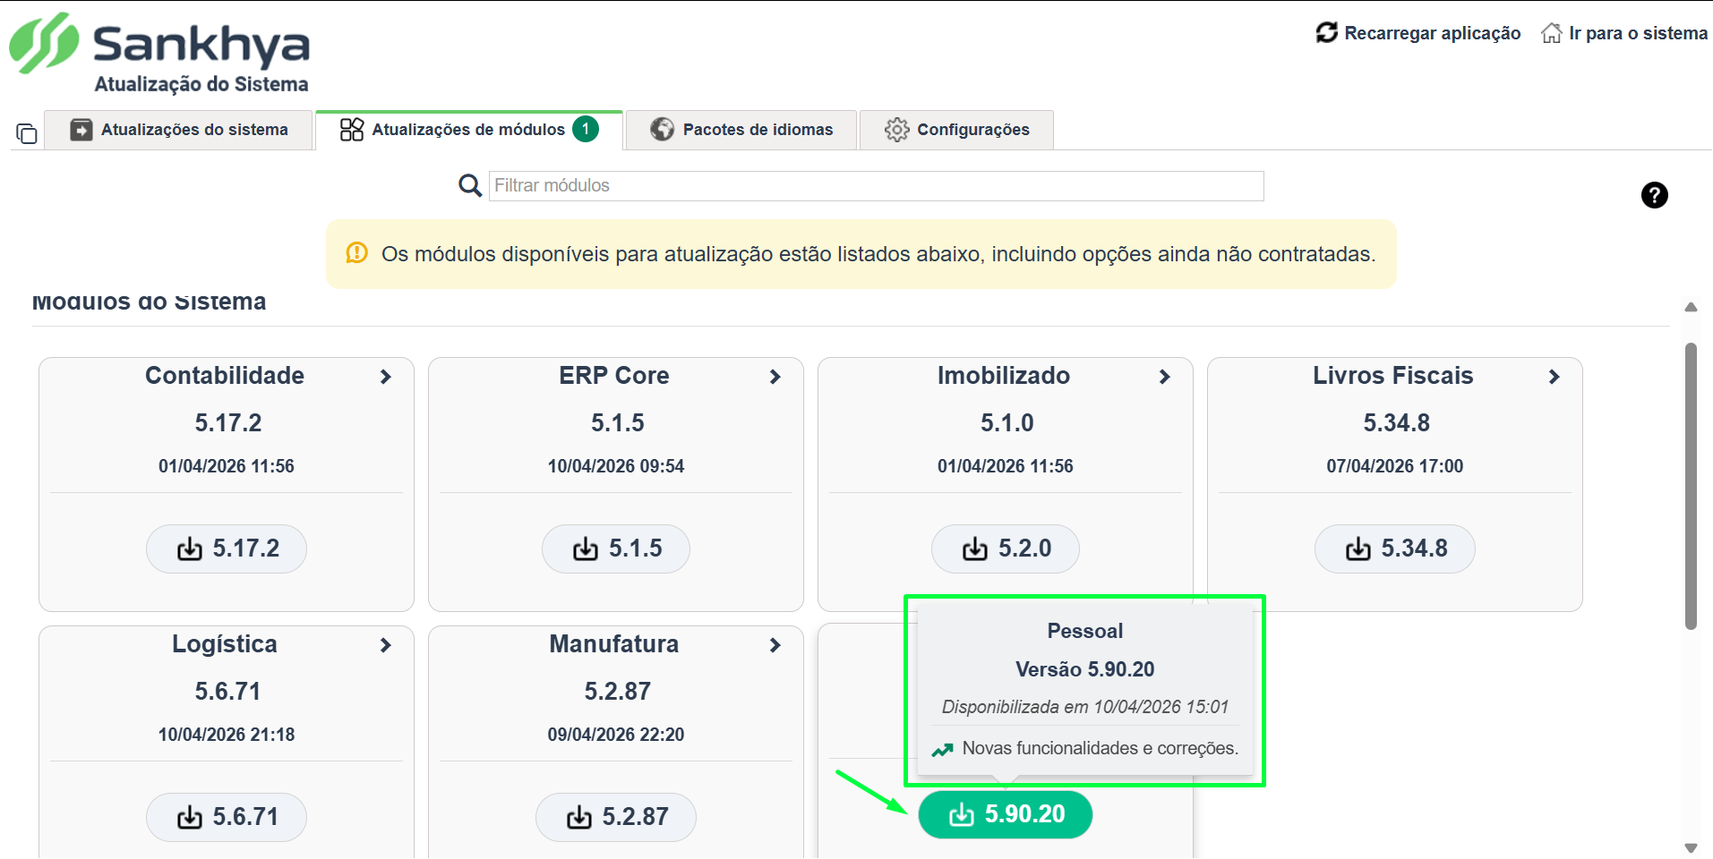1713x859 pixels.
Task: Click the Logística card title
Action: pos(225,644)
